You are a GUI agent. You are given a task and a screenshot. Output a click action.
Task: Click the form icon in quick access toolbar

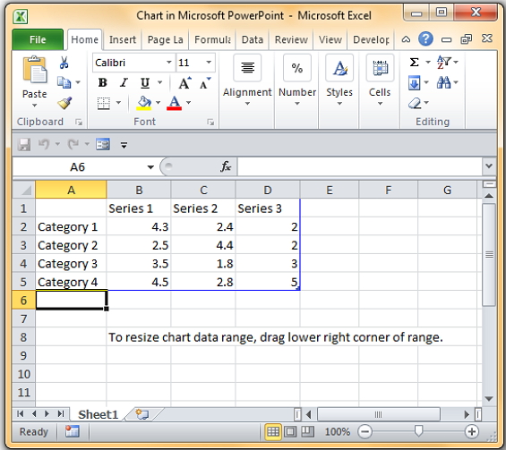click(103, 144)
